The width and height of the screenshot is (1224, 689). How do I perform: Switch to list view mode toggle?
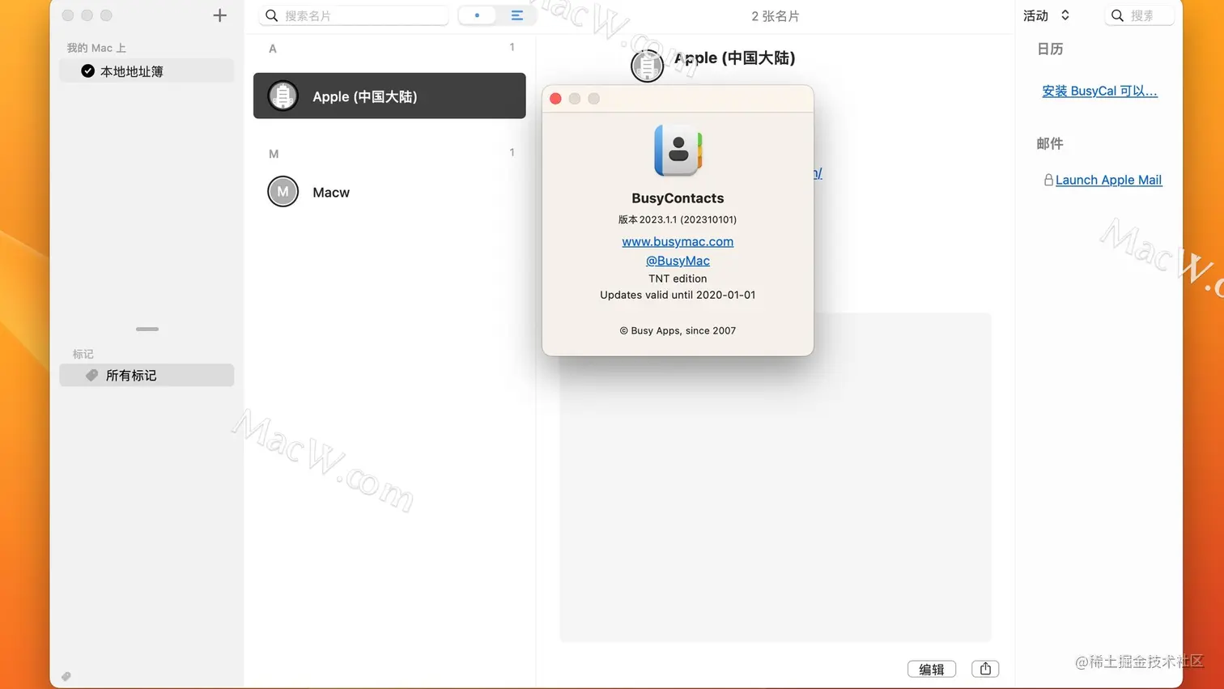coord(516,15)
